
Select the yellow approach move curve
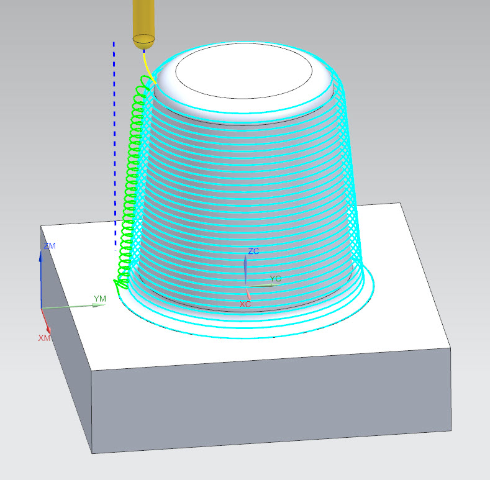point(149,68)
